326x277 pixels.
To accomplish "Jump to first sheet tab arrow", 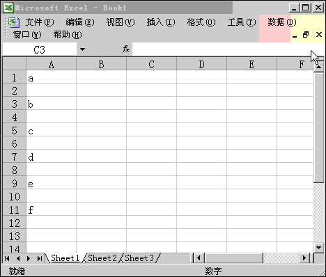I will [x=7, y=258].
